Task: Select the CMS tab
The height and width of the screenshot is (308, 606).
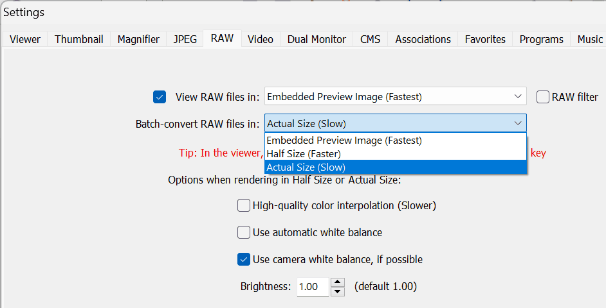Action: 370,39
